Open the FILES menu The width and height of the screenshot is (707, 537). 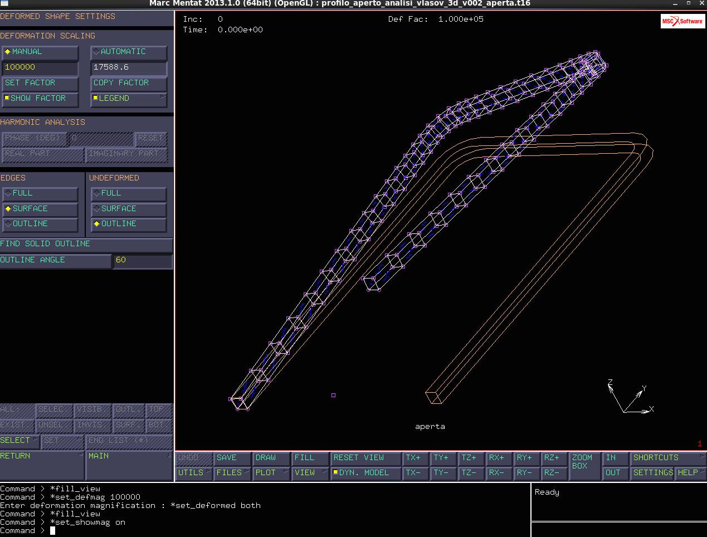[232, 473]
